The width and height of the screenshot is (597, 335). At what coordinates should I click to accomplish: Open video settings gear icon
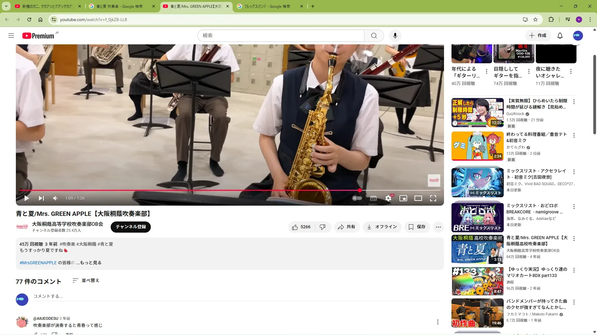(388, 198)
